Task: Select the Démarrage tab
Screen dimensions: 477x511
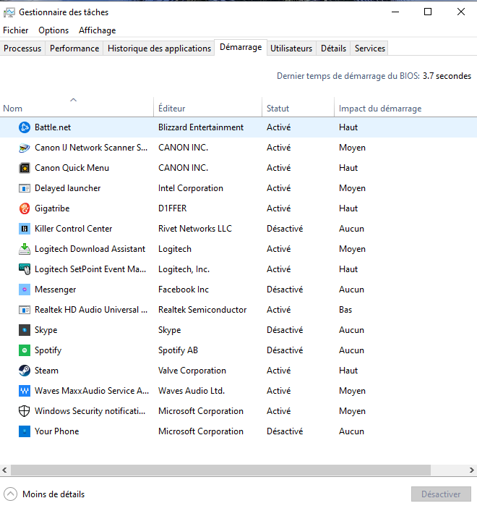Action: pyautogui.click(x=241, y=47)
